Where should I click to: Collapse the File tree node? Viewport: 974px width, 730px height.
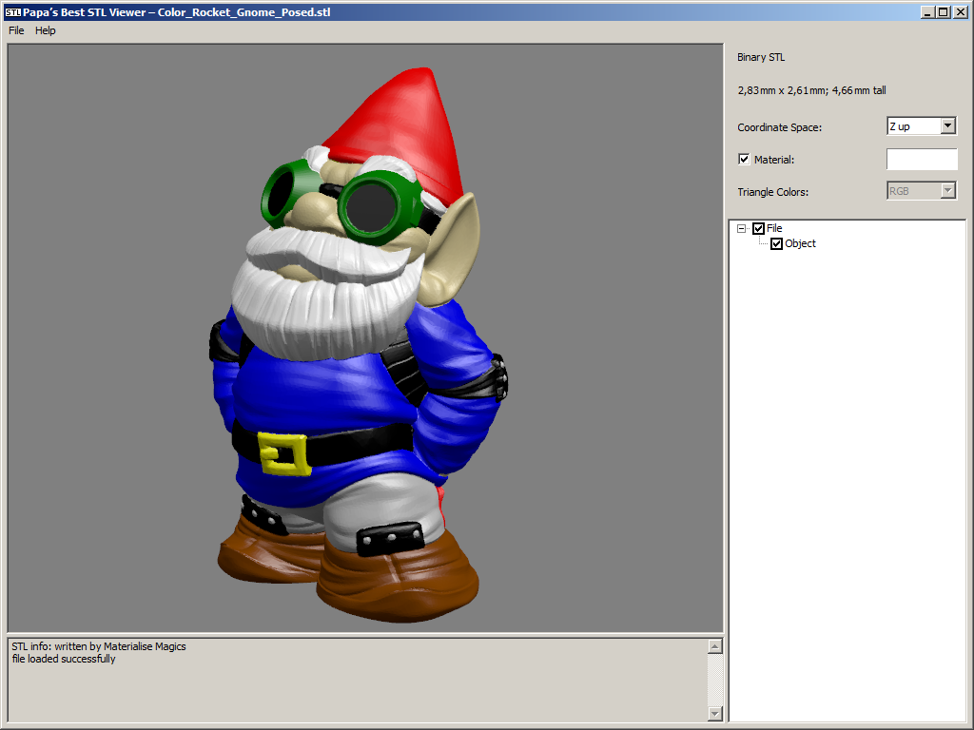coord(742,228)
